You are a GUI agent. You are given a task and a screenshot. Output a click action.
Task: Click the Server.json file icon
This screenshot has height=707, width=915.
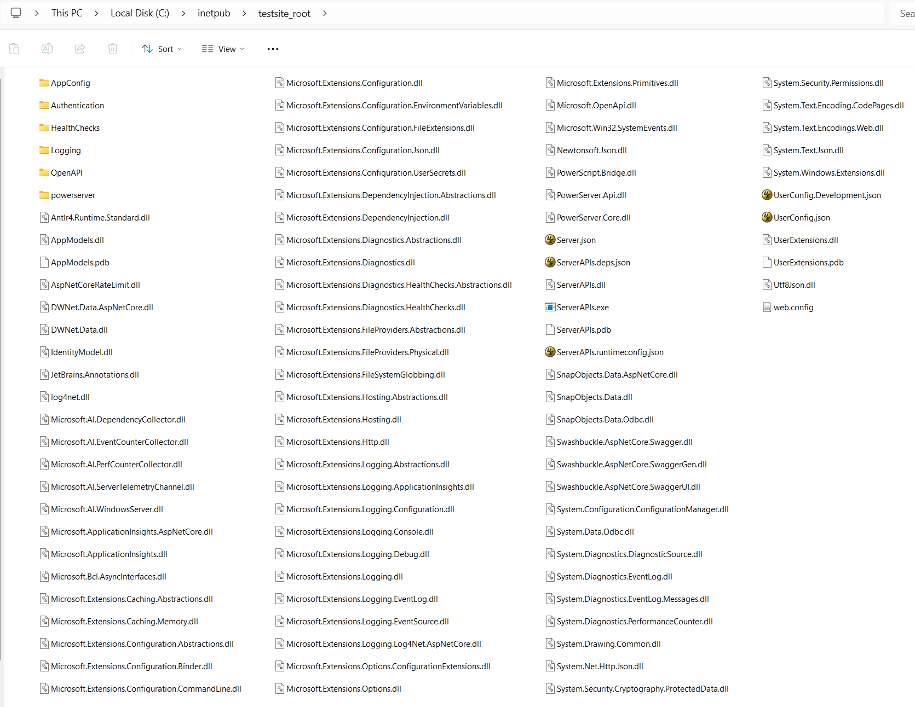[550, 240]
